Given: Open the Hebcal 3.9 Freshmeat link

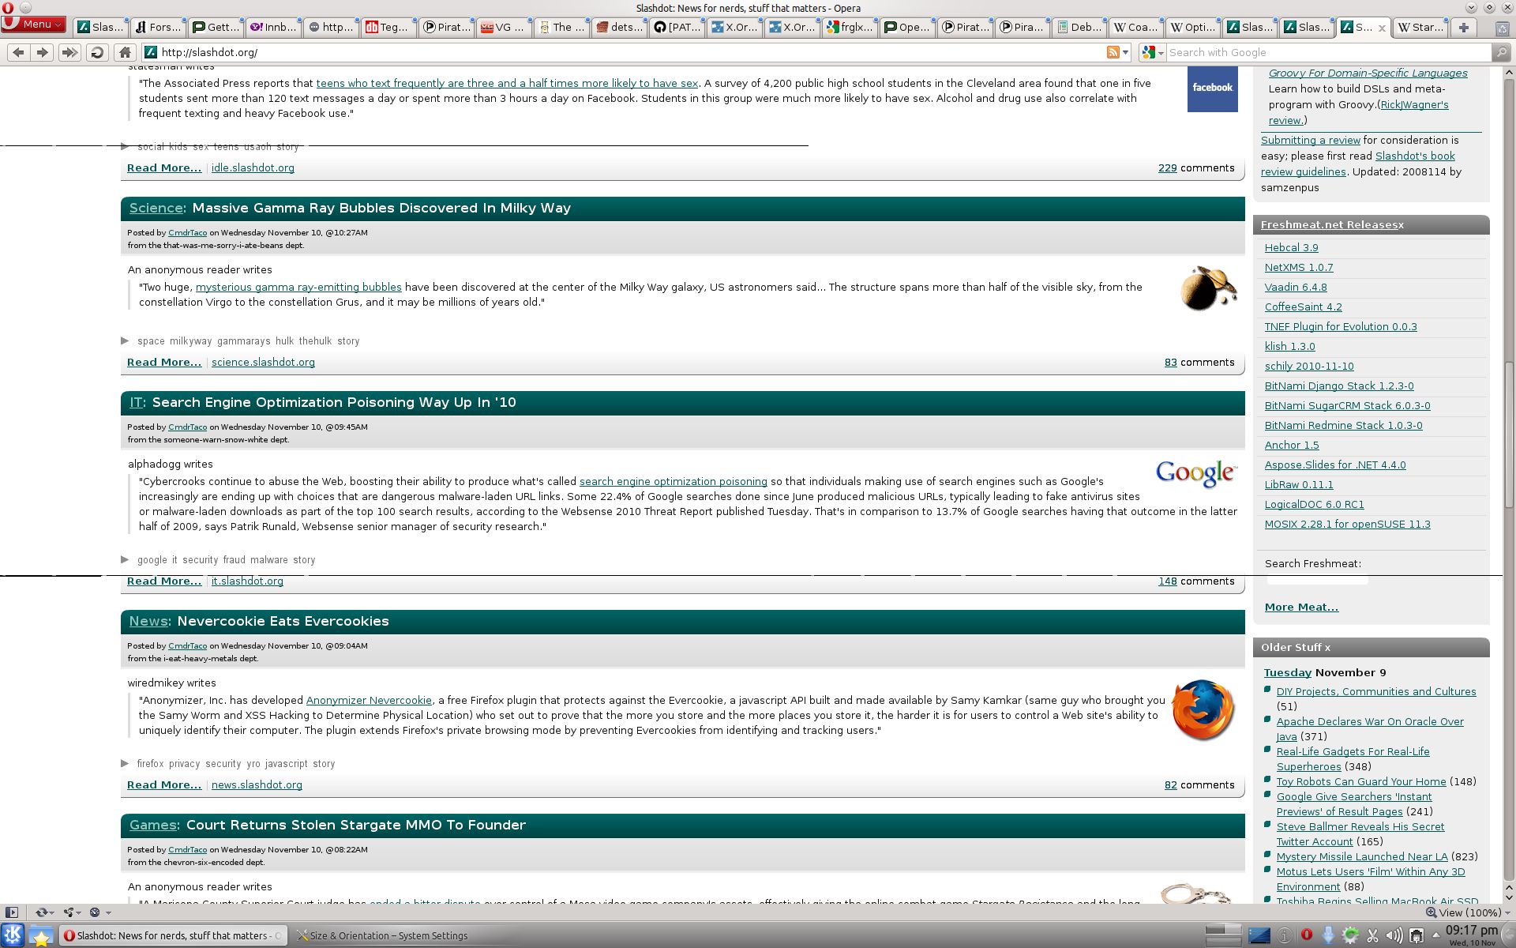Looking at the screenshot, I should point(1291,247).
